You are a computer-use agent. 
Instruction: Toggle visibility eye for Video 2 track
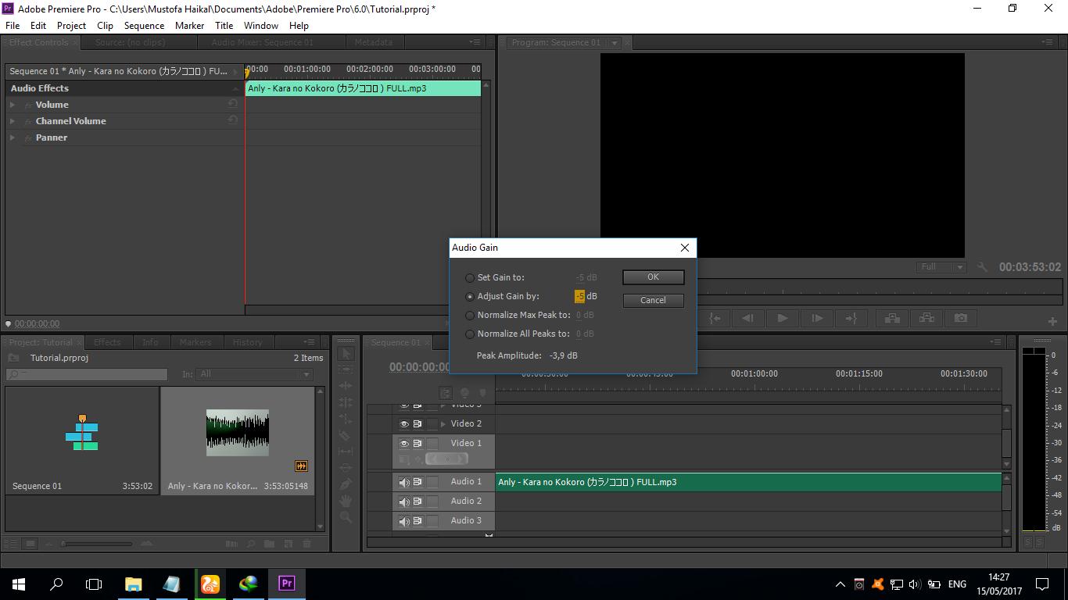click(404, 423)
